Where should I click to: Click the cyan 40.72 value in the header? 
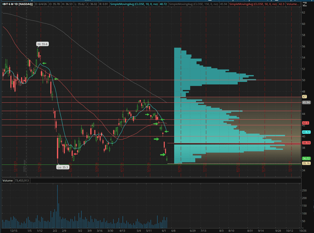coord(163,4)
